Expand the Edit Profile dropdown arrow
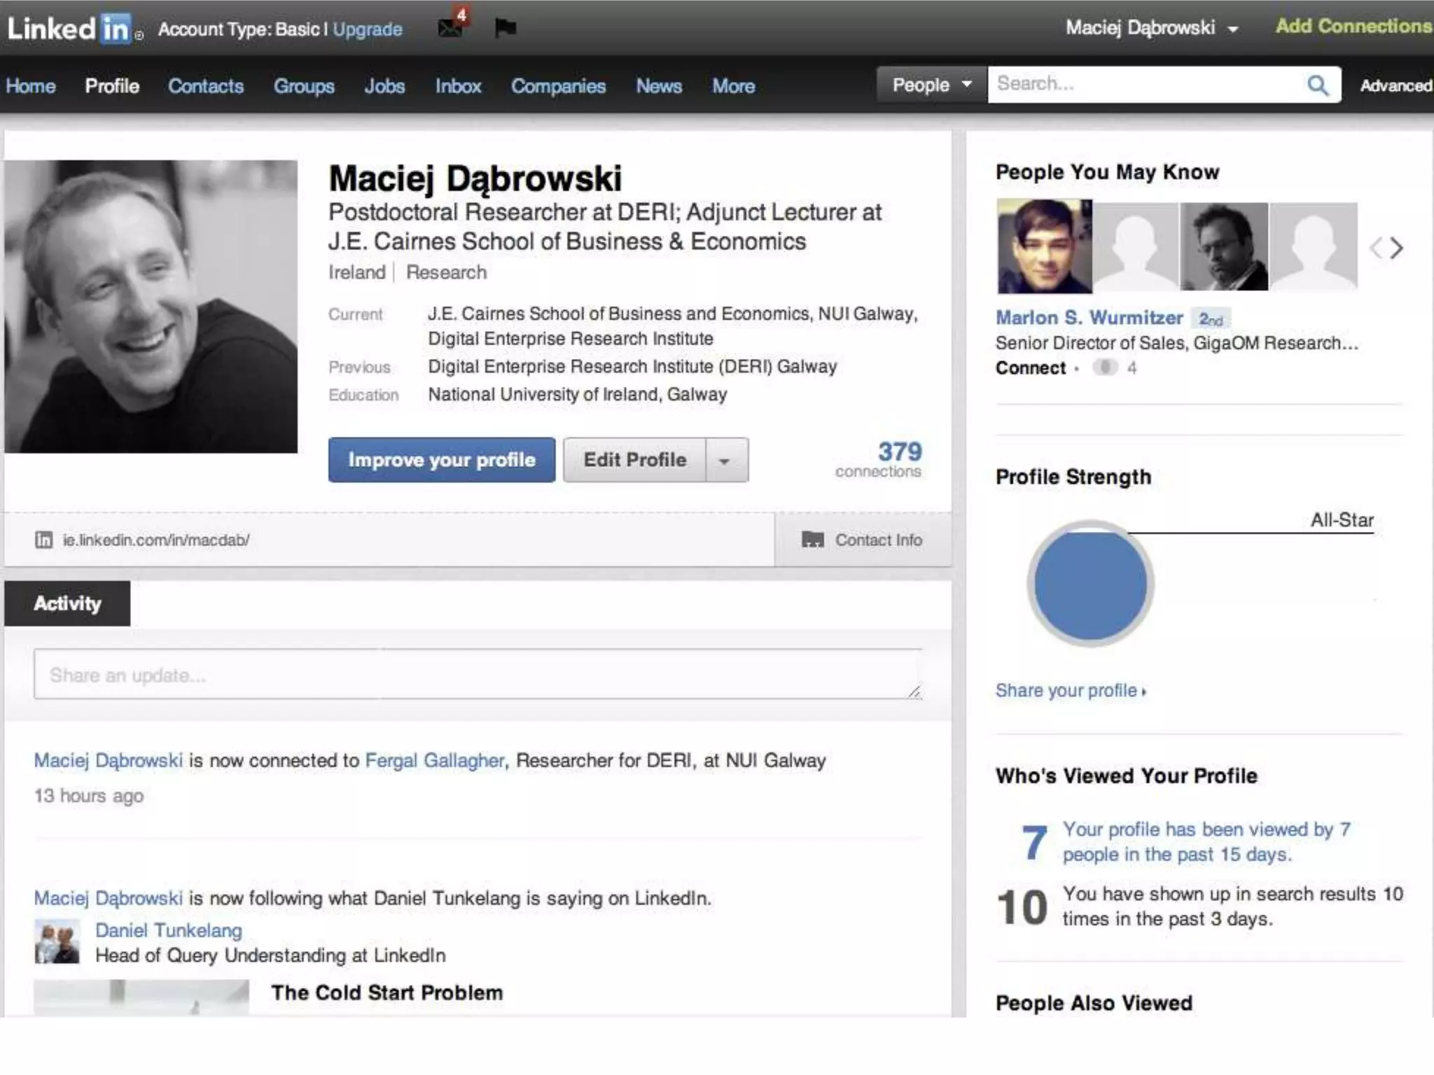1434x1075 pixels. coord(725,461)
